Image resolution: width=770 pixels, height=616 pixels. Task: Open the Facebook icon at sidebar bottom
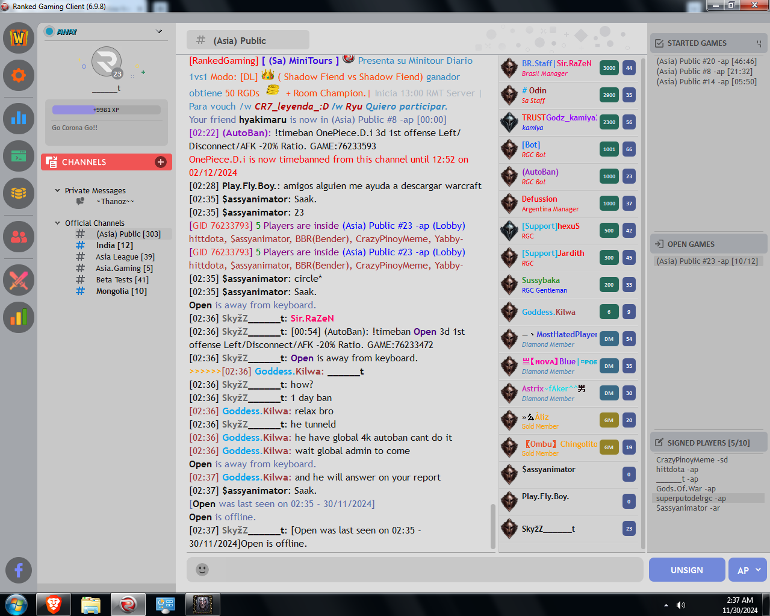pos(19,570)
